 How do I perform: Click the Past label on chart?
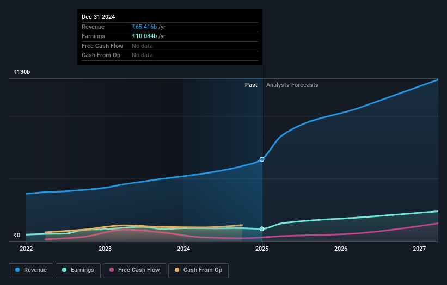[251, 85]
